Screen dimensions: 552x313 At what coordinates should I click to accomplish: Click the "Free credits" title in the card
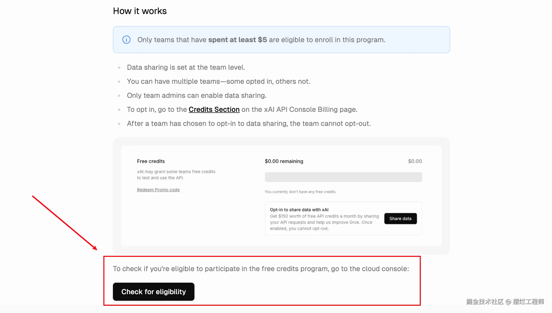pyautogui.click(x=151, y=161)
